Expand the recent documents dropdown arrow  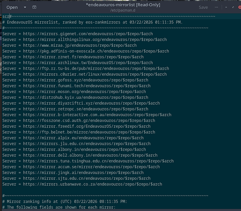coord(25,7)
